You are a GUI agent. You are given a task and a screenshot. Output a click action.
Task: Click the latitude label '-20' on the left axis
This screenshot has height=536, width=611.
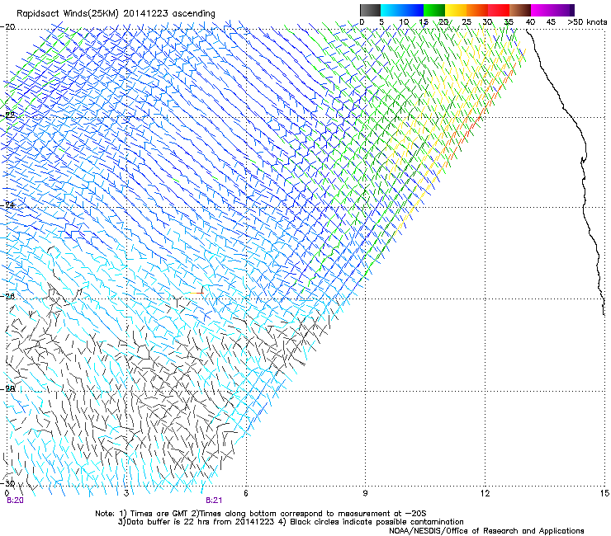8,27
